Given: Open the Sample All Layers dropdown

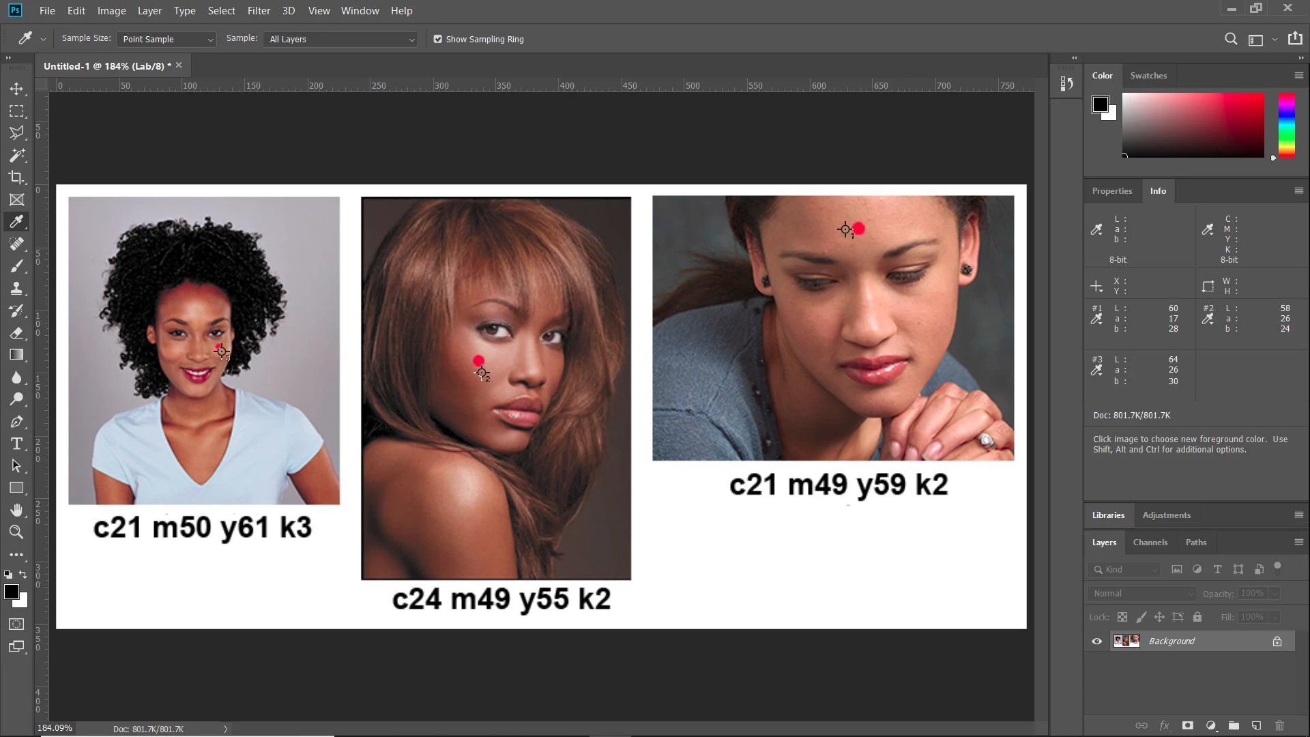Looking at the screenshot, I should click(341, 40).
